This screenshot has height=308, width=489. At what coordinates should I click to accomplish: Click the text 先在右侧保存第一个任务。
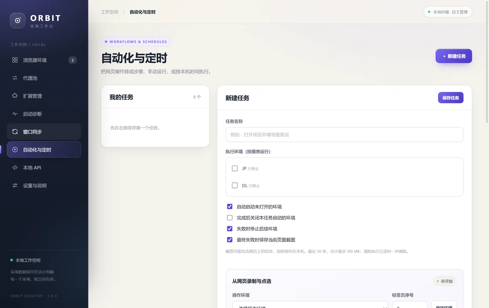tap(136, 128)
